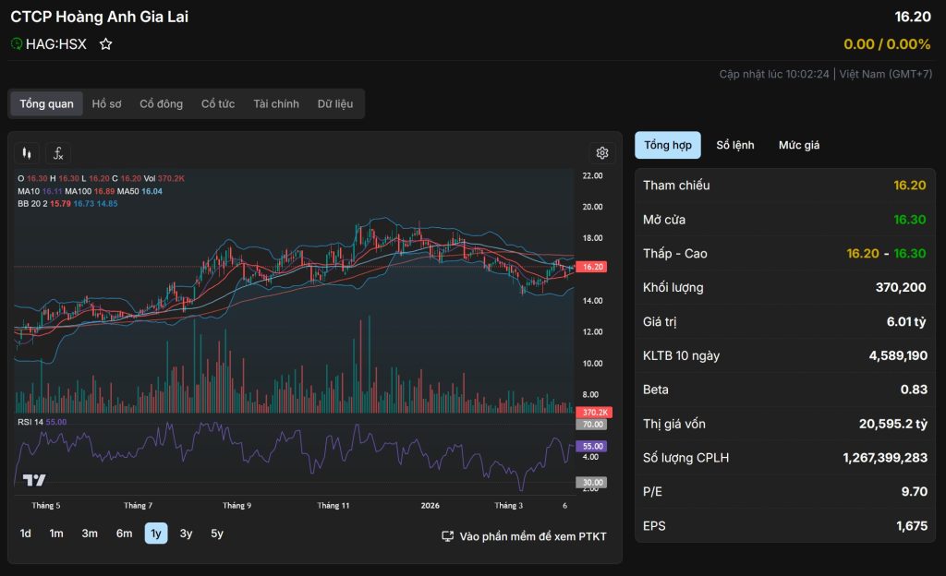Open the Tài chính tab
This screenshot has height=576, width=946.
(x=276, y=104)
